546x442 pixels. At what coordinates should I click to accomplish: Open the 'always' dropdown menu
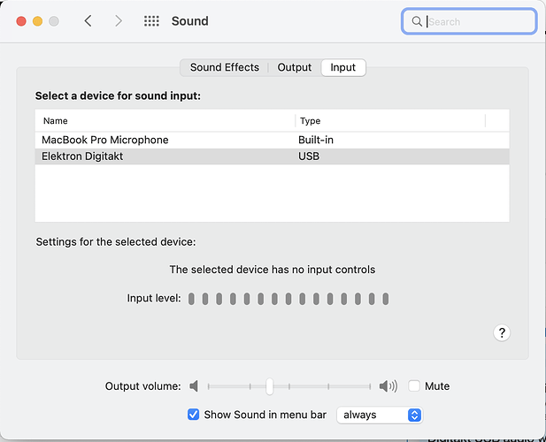pos(379,415)
